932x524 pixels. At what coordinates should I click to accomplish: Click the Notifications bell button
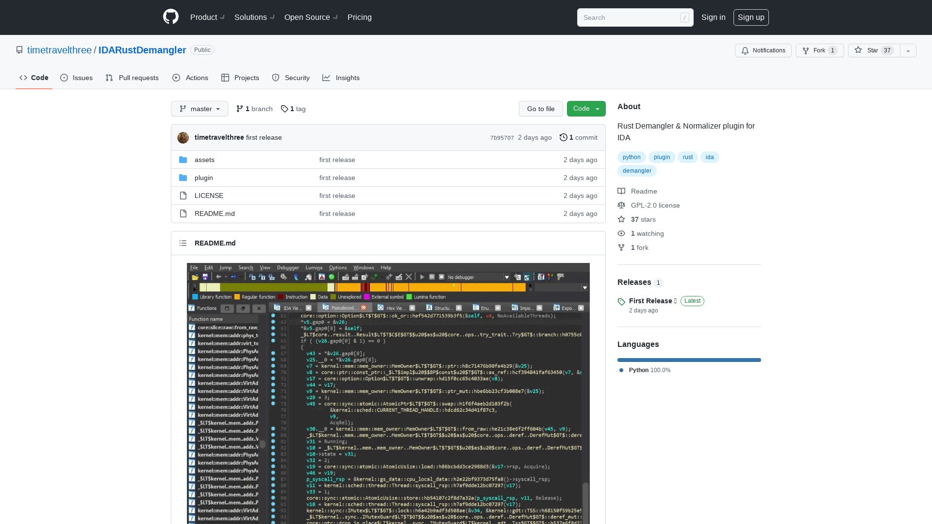(763, 50)
